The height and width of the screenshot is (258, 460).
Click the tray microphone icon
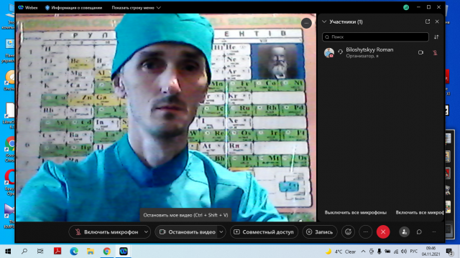(x=379, y=252)
